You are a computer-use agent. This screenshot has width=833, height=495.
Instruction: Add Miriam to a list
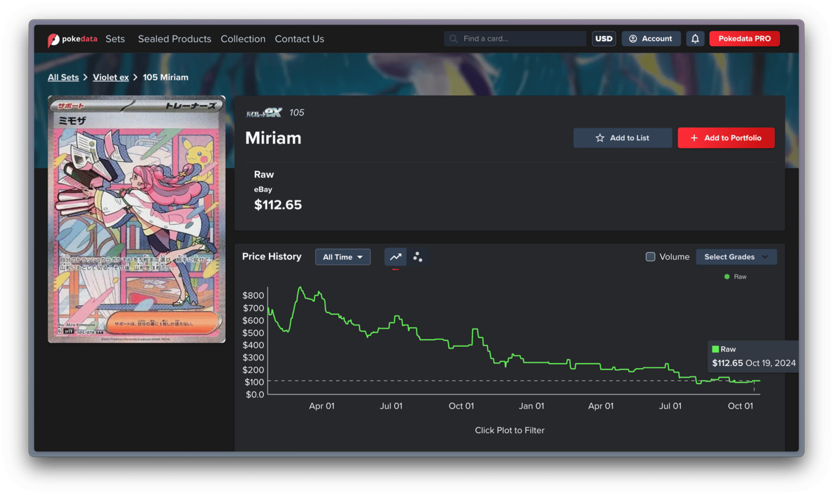pos(623,138)
